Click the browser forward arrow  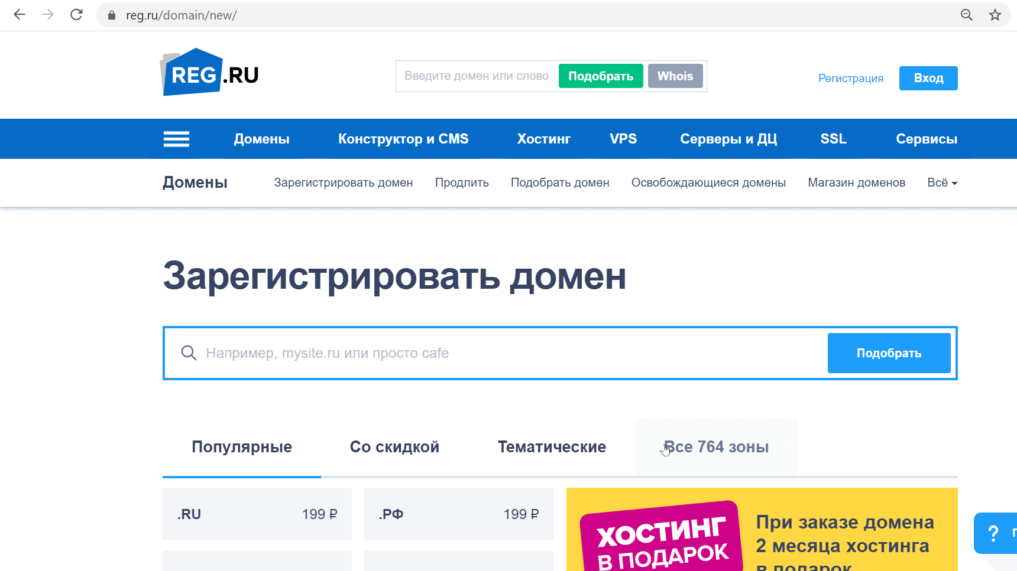click(48, 15)
